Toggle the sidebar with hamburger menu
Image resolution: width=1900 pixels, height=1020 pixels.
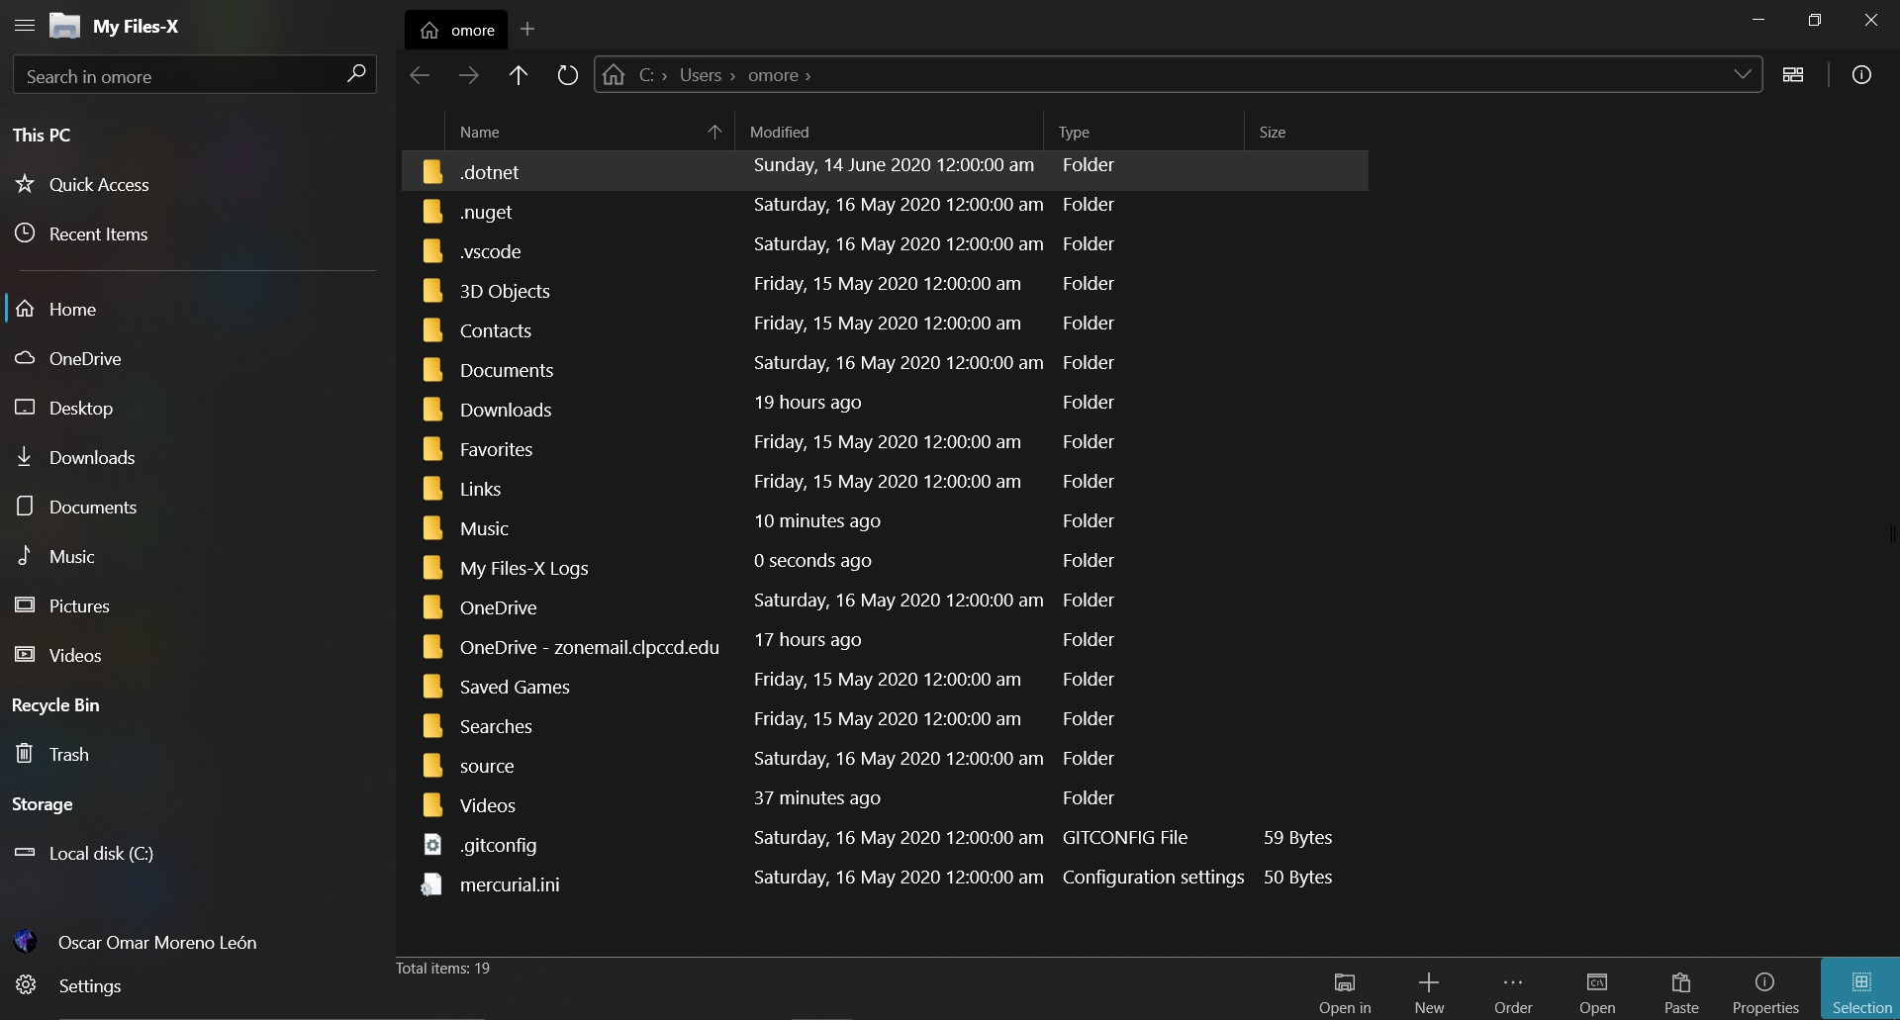point(24,27)
